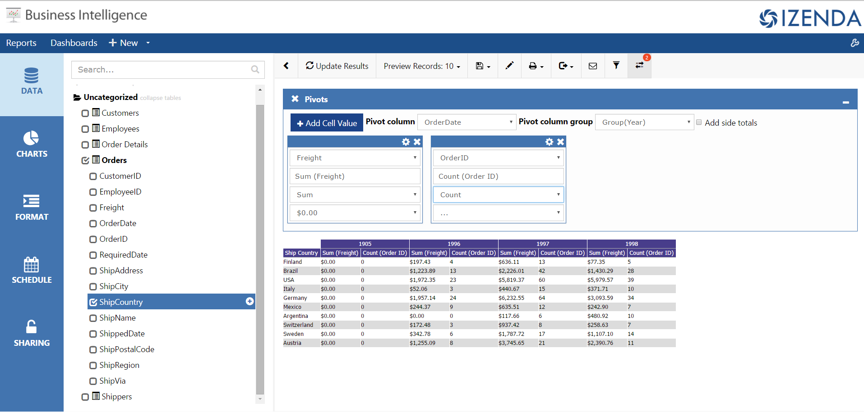The width and height of the screenshot is (864, 412).
Task: Click the Add Cell Value button
Action: pyautogui.click(x=327, y=123)
